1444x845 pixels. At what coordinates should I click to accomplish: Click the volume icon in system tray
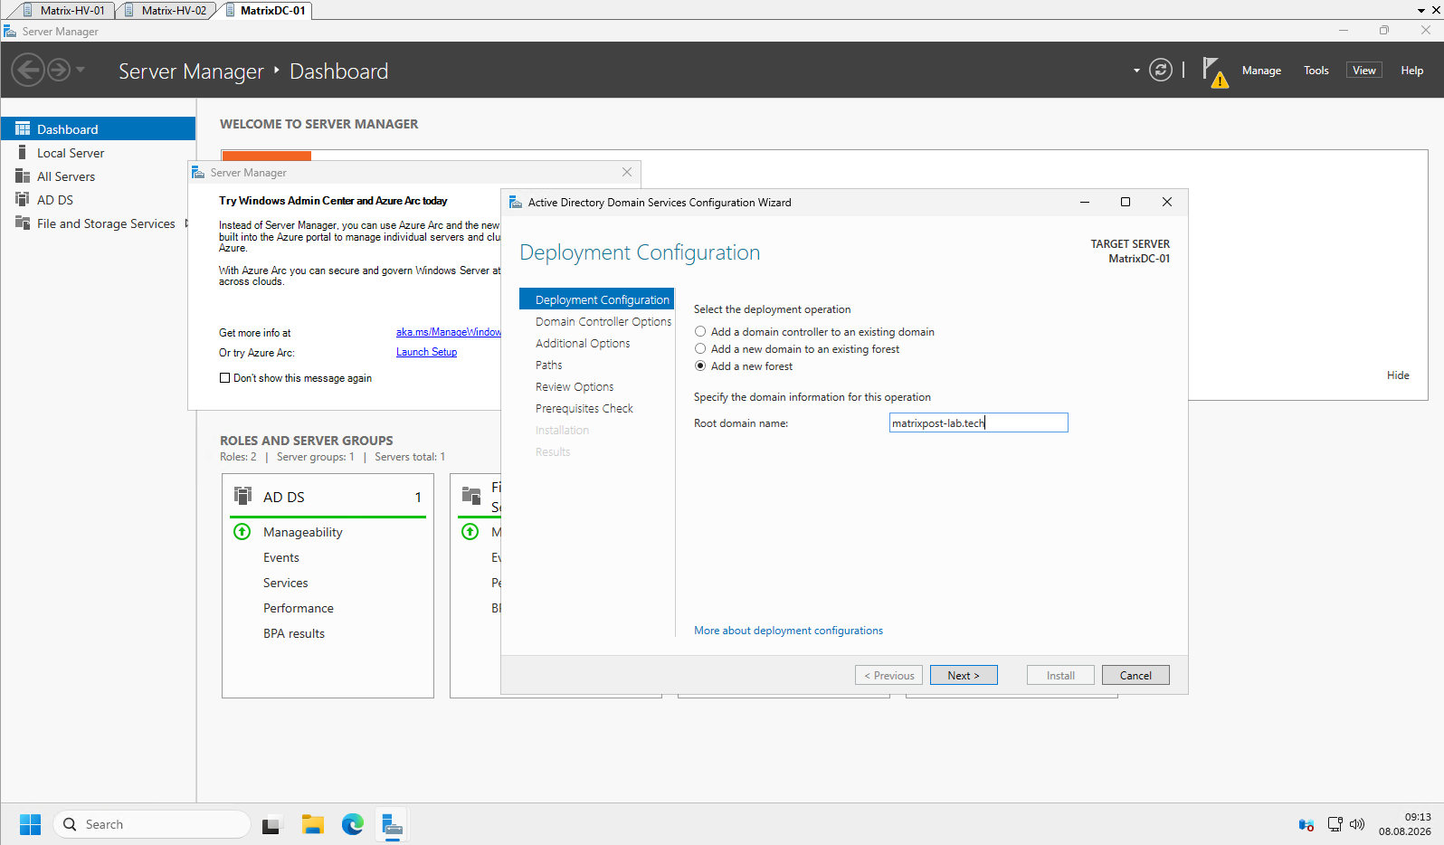click(x=1356, y=824)
